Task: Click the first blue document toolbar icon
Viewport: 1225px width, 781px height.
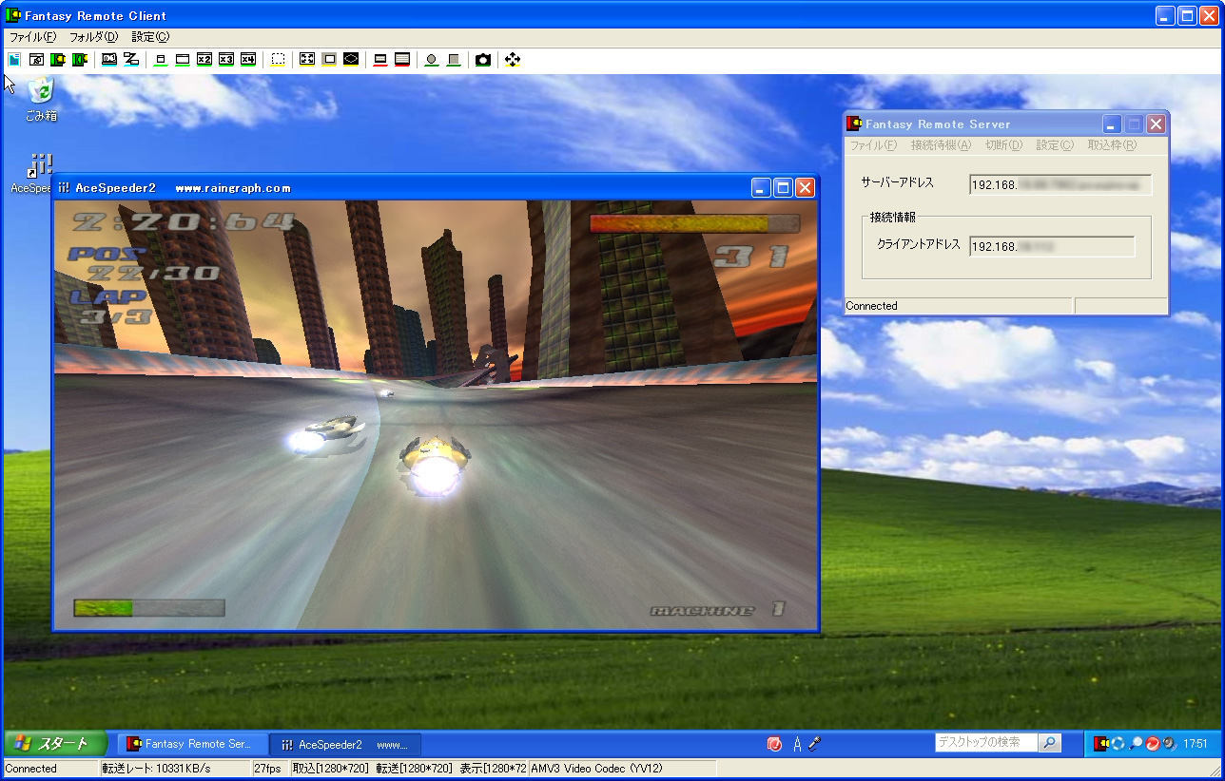Action: pos(14,60)
